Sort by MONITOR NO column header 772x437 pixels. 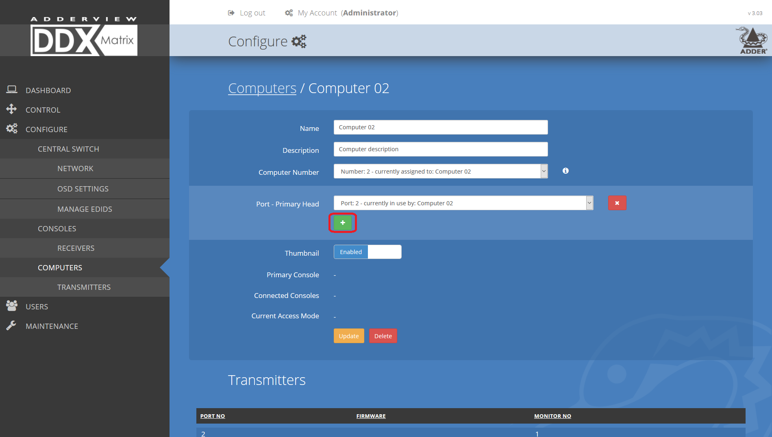point(552,416)
